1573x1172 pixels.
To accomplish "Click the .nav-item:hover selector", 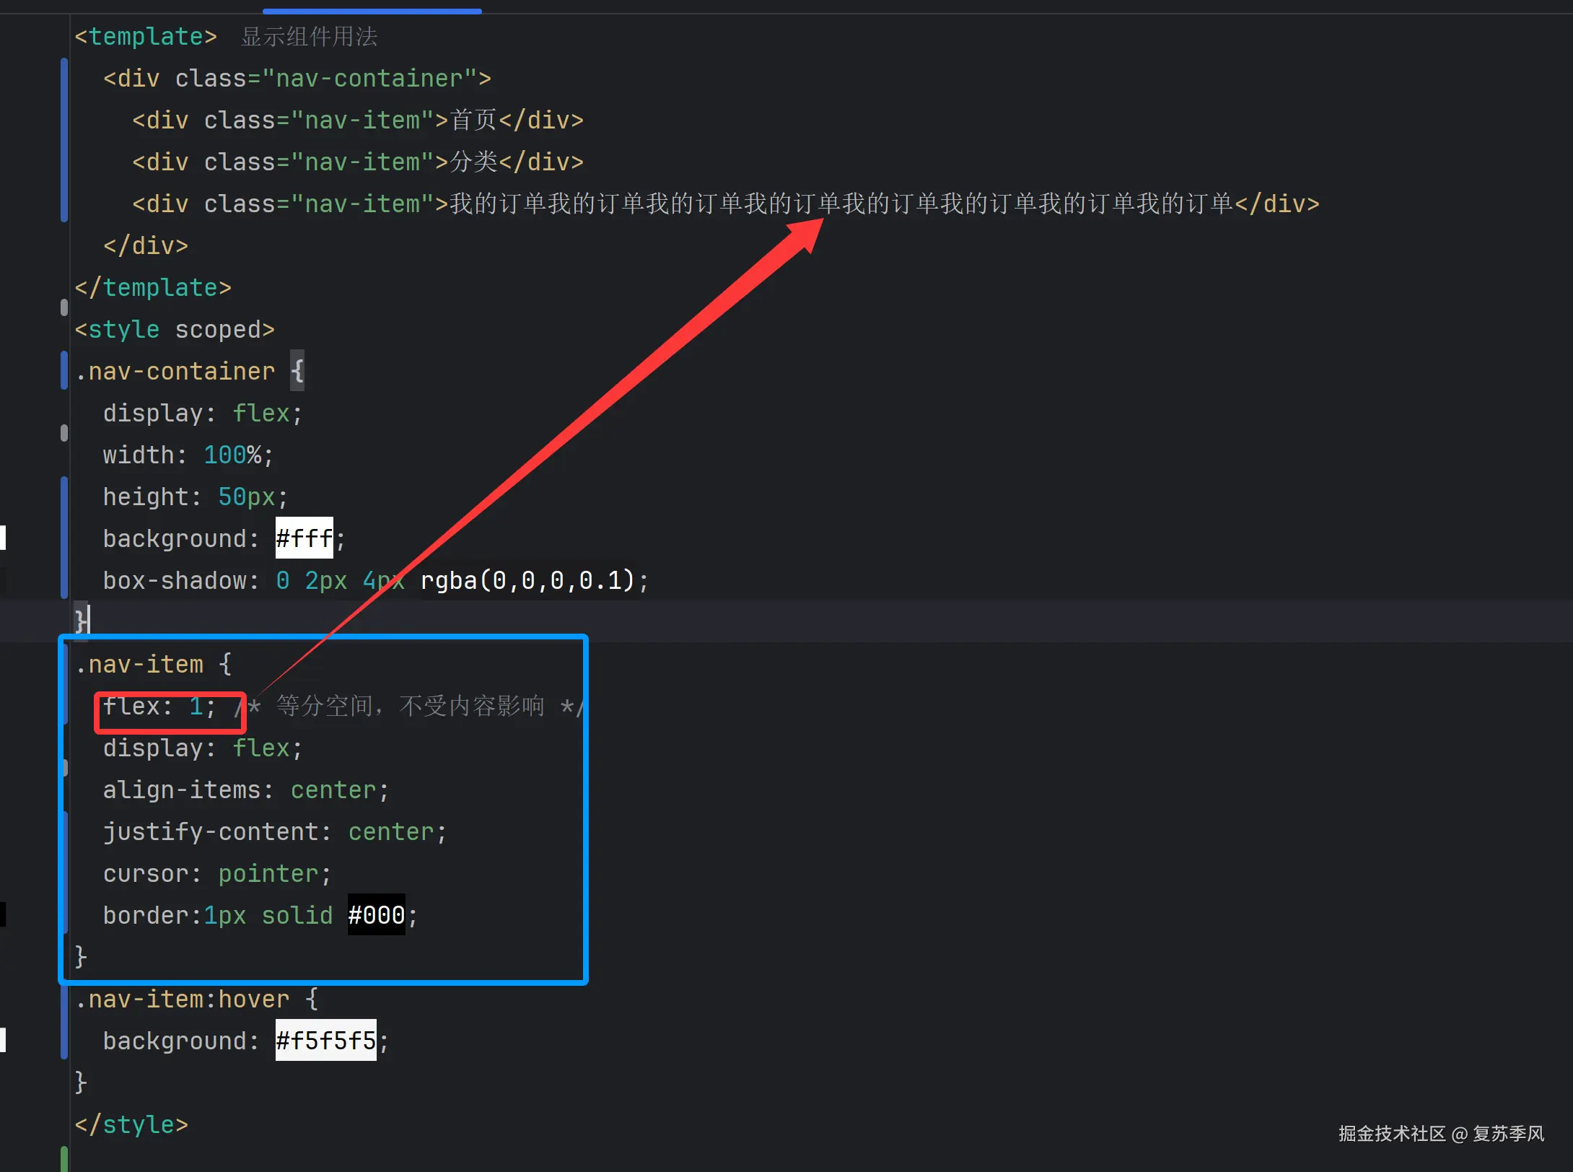I will (183, 999).
